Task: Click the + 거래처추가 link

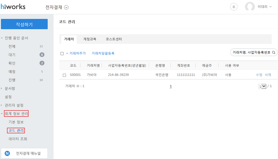Action: pos(76,53)
